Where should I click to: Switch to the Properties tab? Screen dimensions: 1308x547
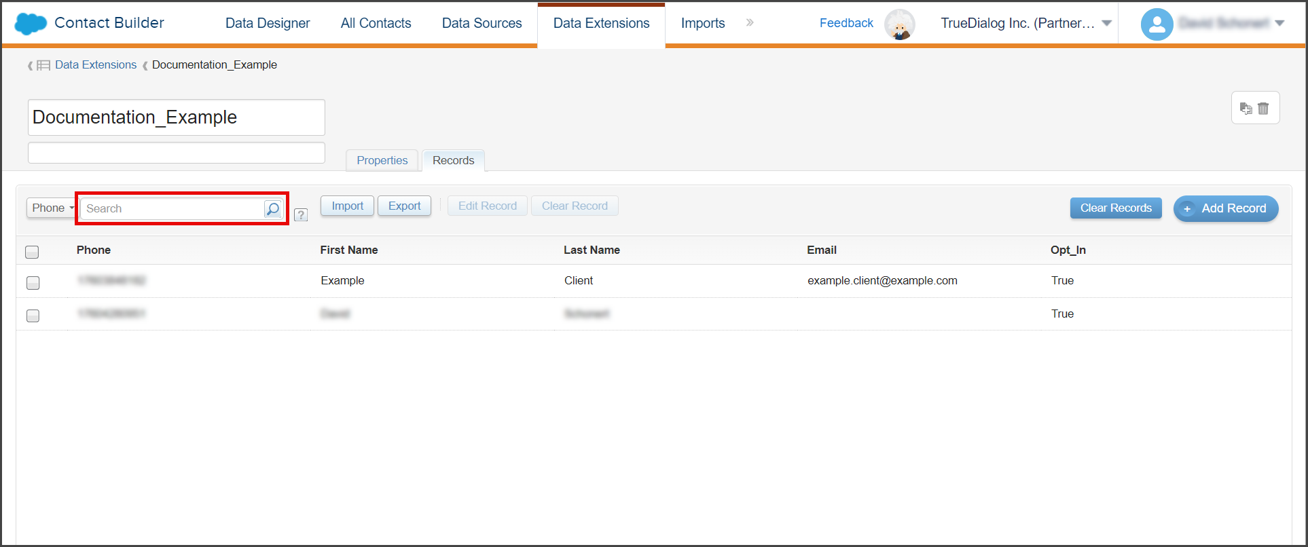382,160
